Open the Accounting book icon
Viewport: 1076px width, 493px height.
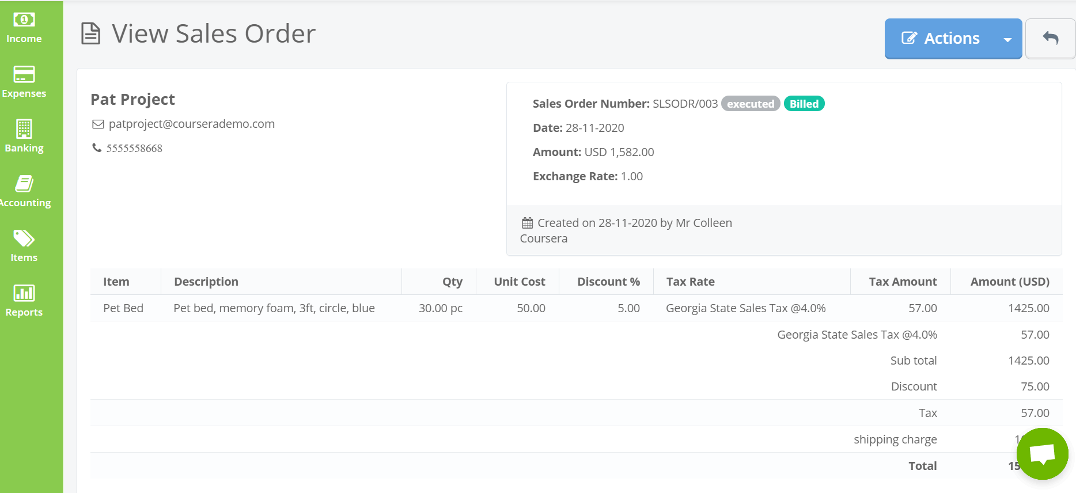(x=24, y=183)
